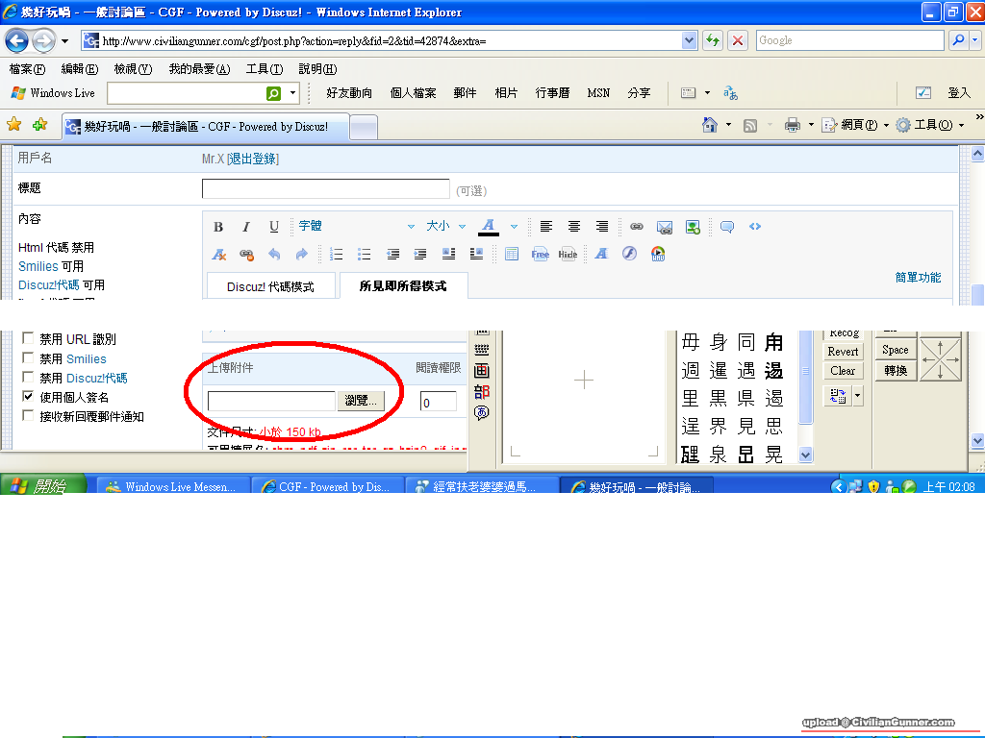Insert an ordered list
This screenshot has height=738, width=985.
click(x=337, y=255)
